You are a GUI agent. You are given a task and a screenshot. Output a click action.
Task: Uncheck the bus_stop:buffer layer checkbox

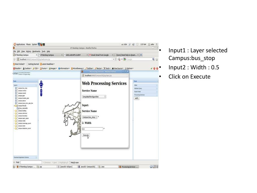coord(19,108)
